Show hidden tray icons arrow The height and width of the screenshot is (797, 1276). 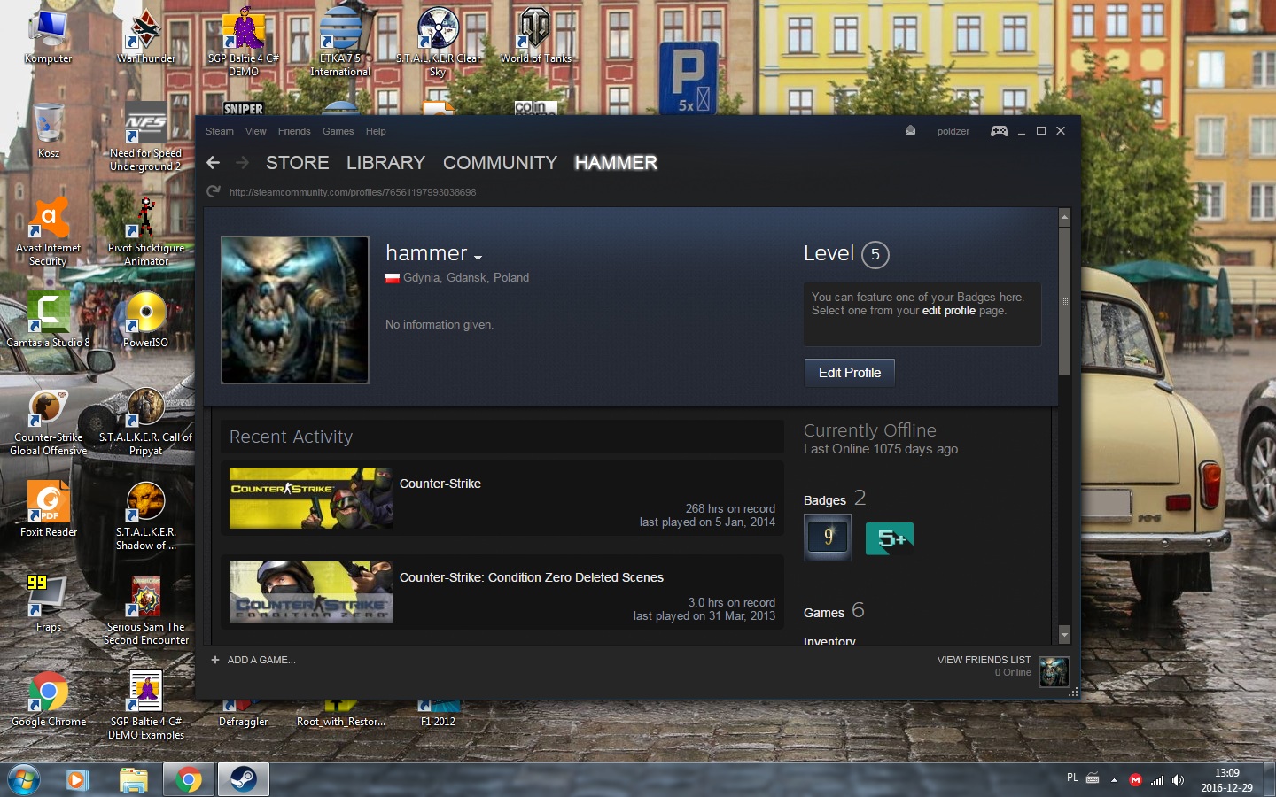[1114, 780]
